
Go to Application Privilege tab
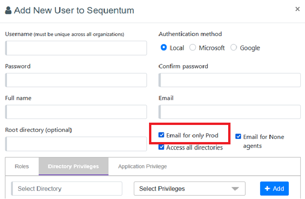tap(143, 166)
